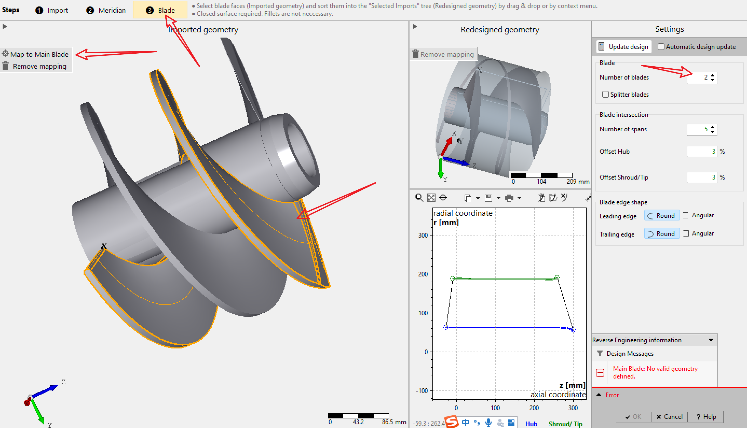Click the print diagram icon
The width and height of the screenshot is (747, 428).
[509, 198]
